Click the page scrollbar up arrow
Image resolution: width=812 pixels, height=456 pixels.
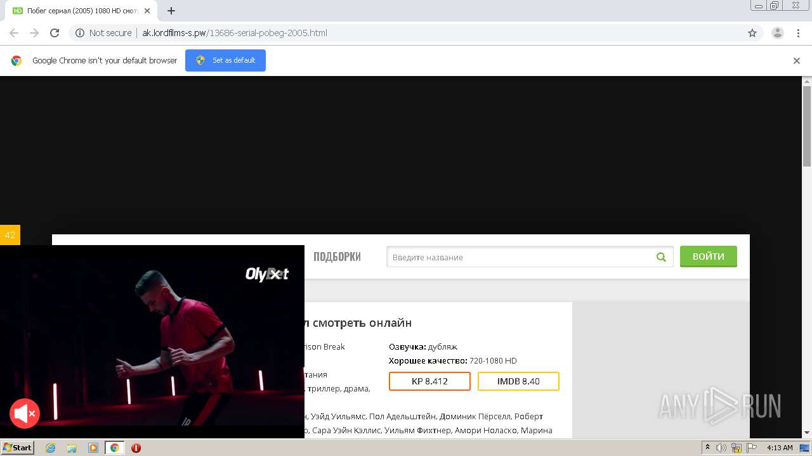[807, 81]
